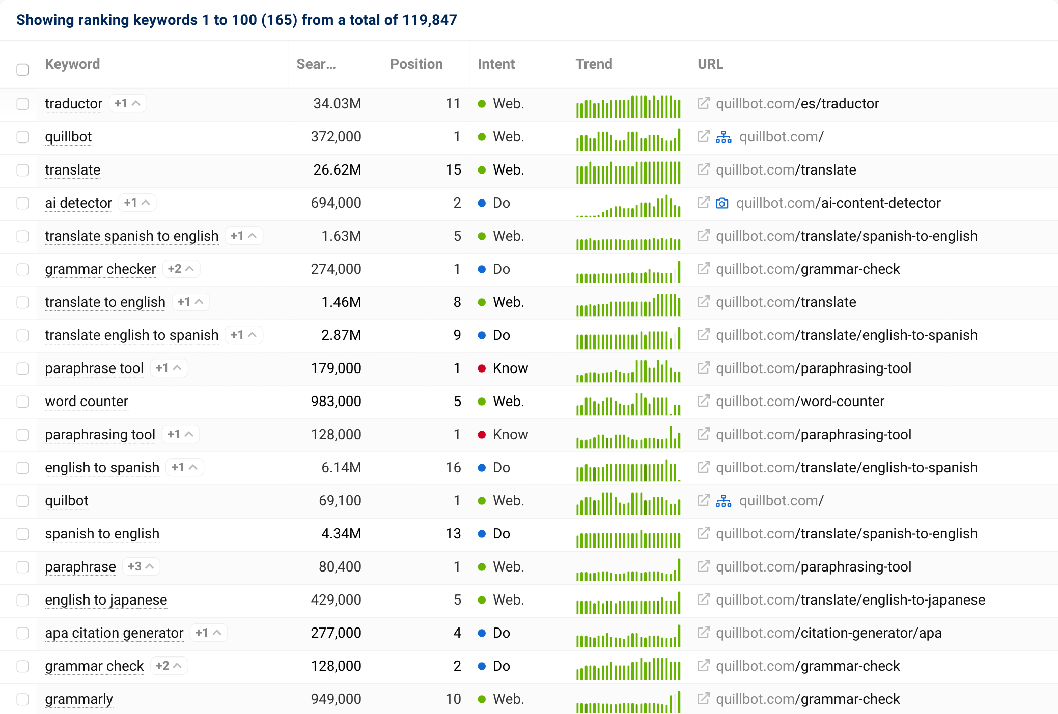Image resolution: width=1058 pixels, height=714 pixels.
Task: Open external link icon for quilbot row
Action: (703, 500)
